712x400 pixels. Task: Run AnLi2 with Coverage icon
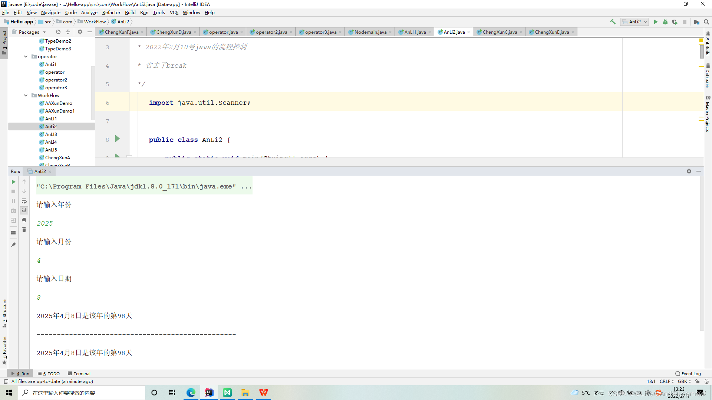click(675, 22)
